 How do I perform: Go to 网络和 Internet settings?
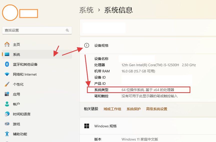click(37, 74)
